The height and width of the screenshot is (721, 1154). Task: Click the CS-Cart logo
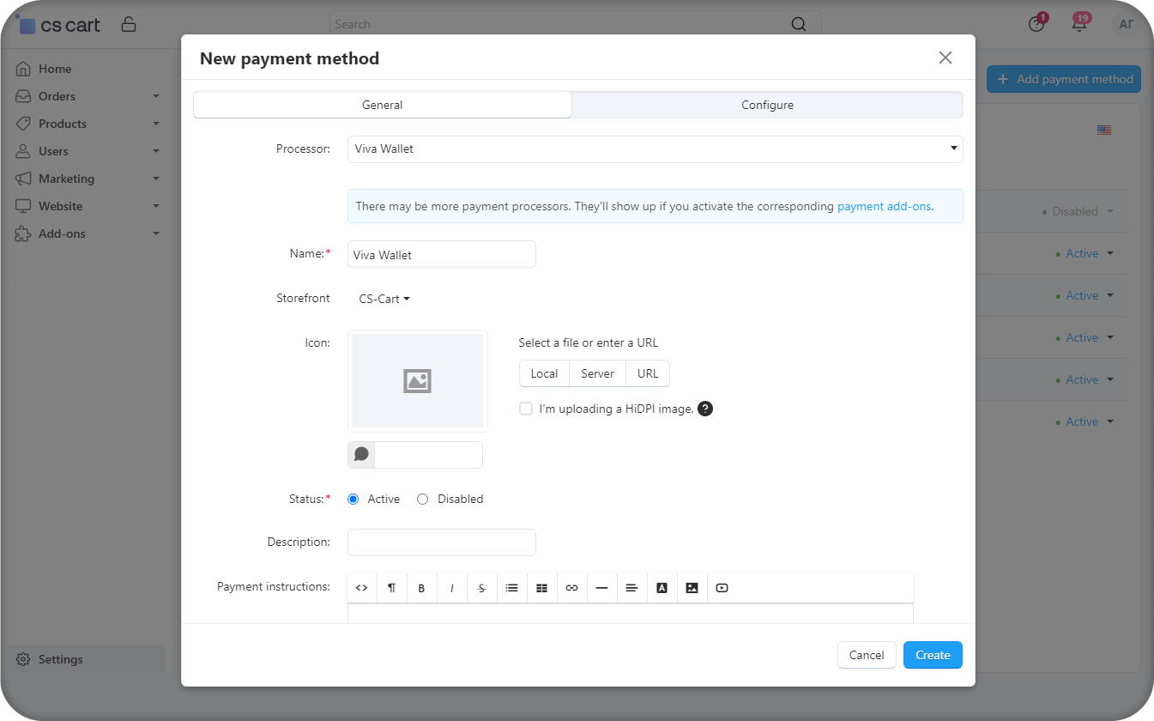58,25
